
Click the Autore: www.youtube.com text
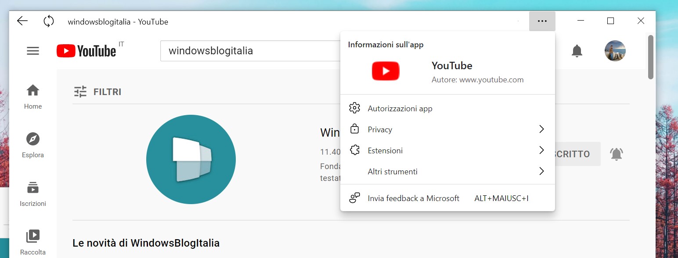point(477,80)
